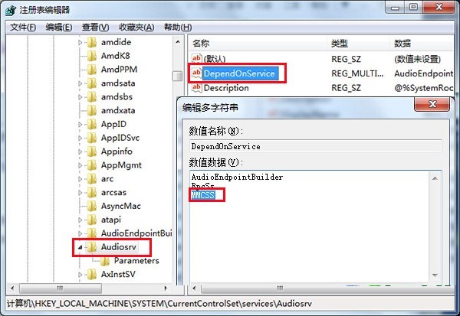The image size is (460, 316).
Task: Collapse the Audiosrv tree node
Action: click(x=80, y=247)
